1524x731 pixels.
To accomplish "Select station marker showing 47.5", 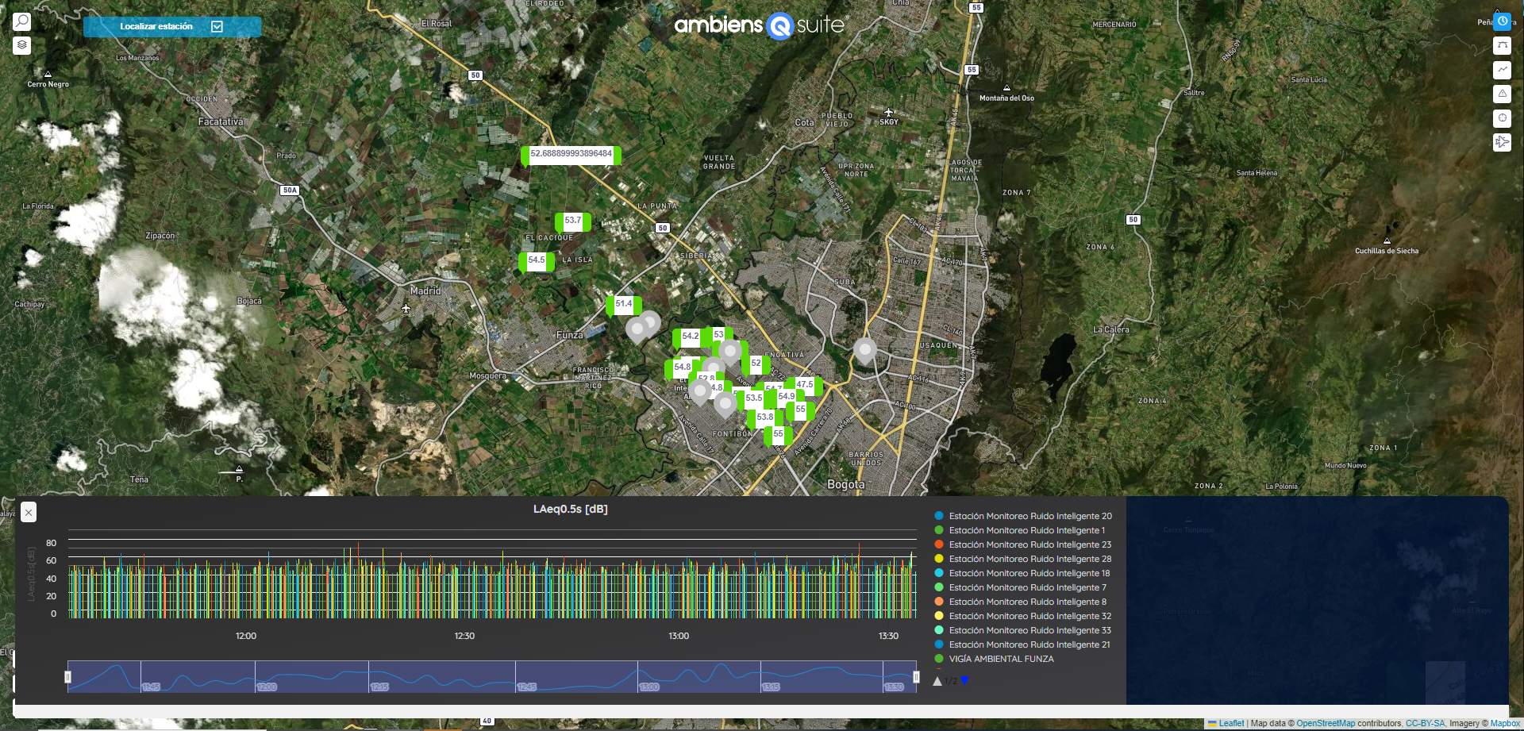I will click(805, 385).
